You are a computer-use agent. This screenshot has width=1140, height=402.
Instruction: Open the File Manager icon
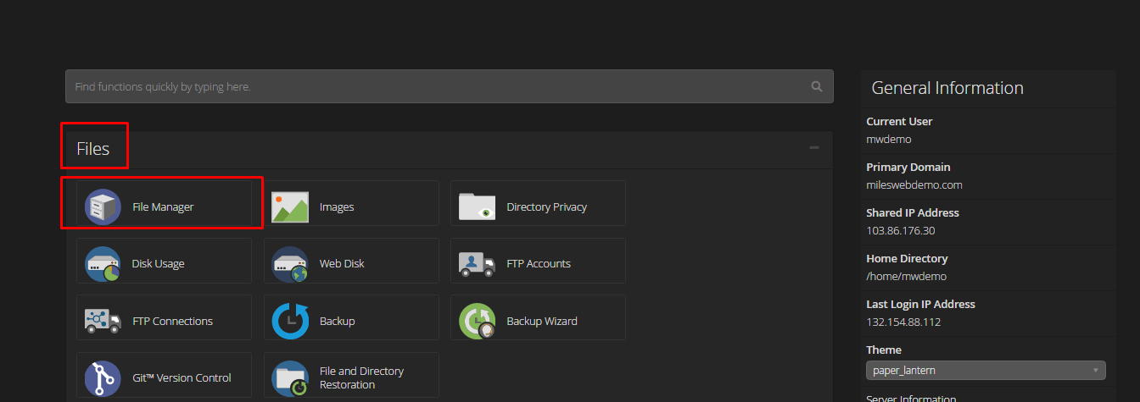point(103,207)
